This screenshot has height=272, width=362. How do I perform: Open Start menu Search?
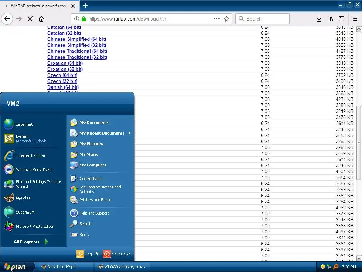tap(100, 224)
